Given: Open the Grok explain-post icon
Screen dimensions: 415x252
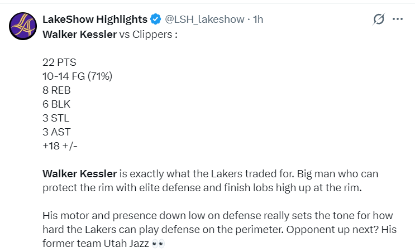Looking at the screenshot, I should point(379,19).
